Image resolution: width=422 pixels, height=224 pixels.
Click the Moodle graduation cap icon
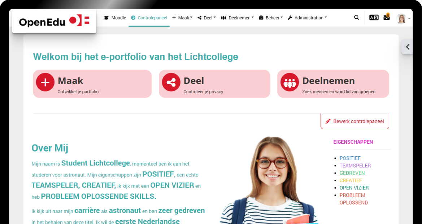click(106, 18)
